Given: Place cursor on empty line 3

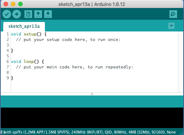Looking at the screenshot, I should tap(94, 45).
